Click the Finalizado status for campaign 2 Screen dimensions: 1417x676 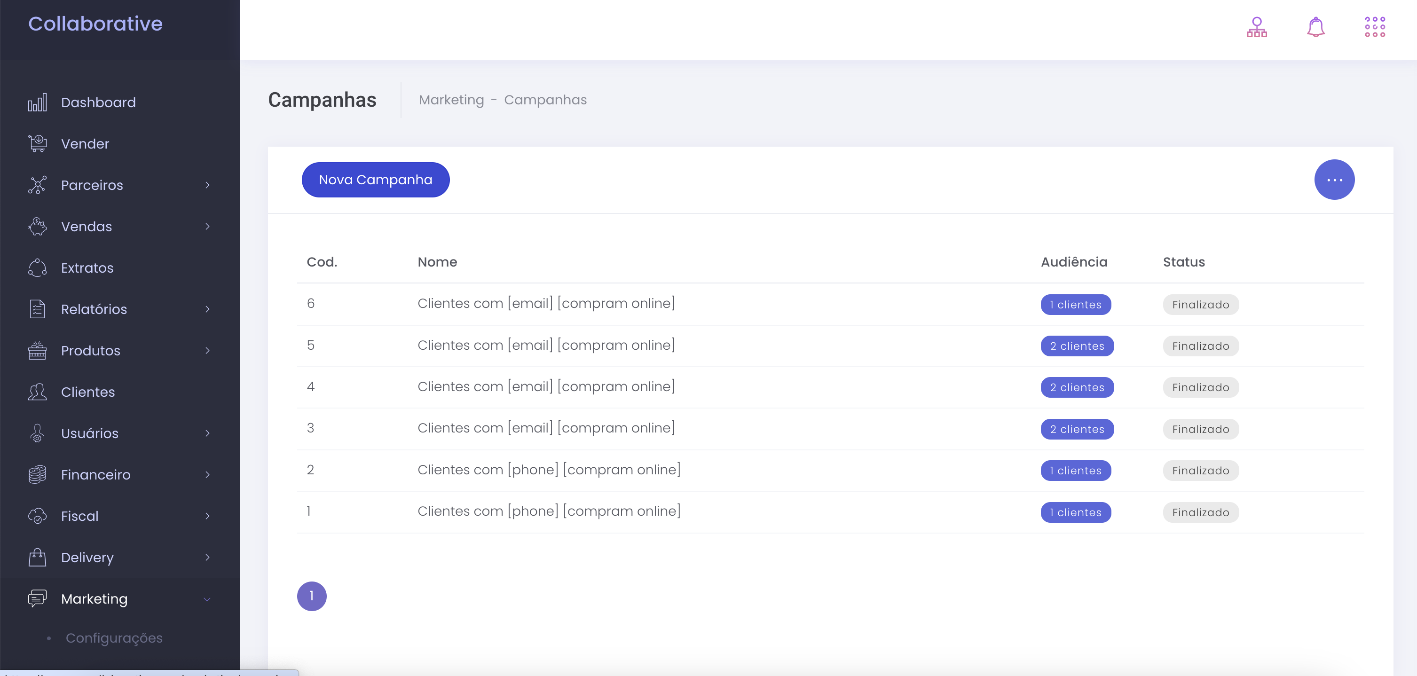click(x=1201, y=470)
